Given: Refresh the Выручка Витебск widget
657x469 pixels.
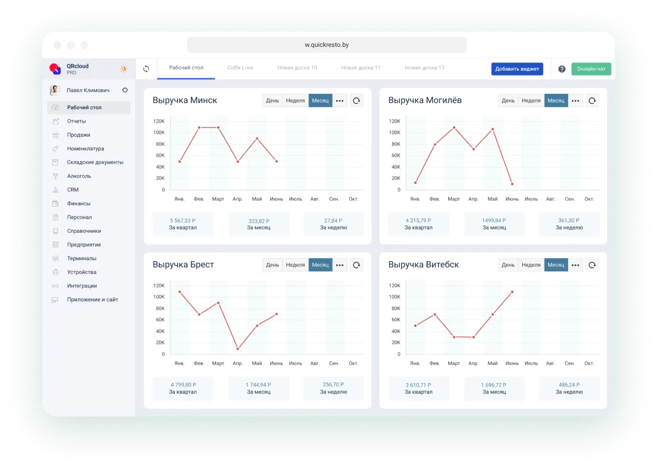Looking at the screenshot, I should (592, 265).
